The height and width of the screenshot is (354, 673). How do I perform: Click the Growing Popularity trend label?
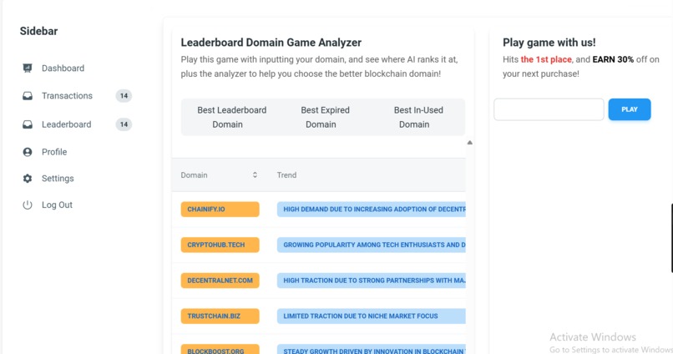(x=372, y=245)
